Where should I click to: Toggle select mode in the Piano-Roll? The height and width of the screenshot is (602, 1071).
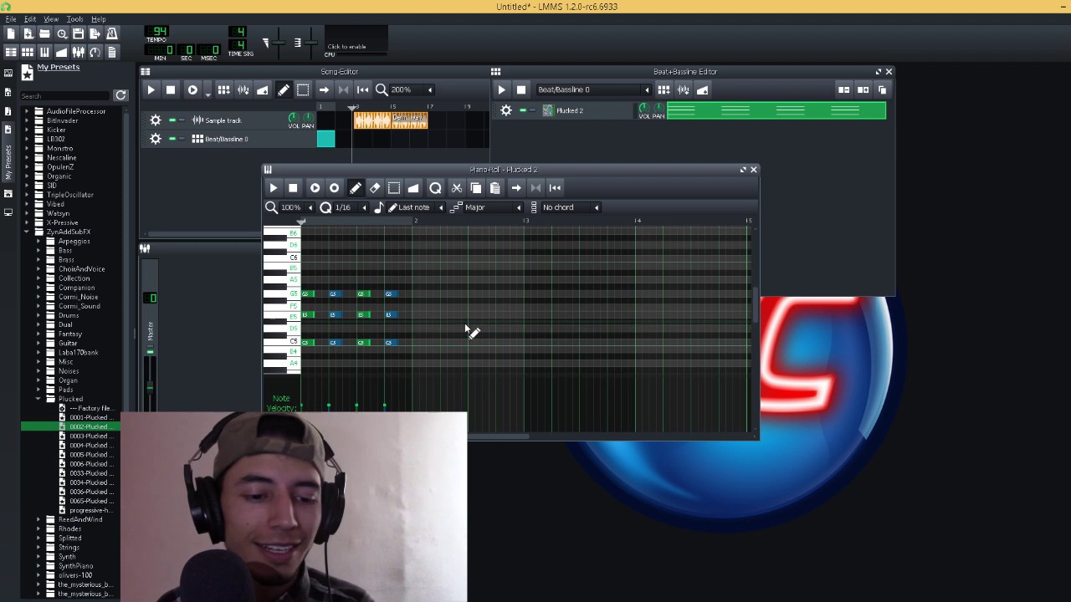[x=394, y=188]
